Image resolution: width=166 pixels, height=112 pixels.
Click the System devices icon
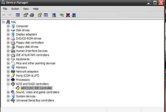pos(13,96)
